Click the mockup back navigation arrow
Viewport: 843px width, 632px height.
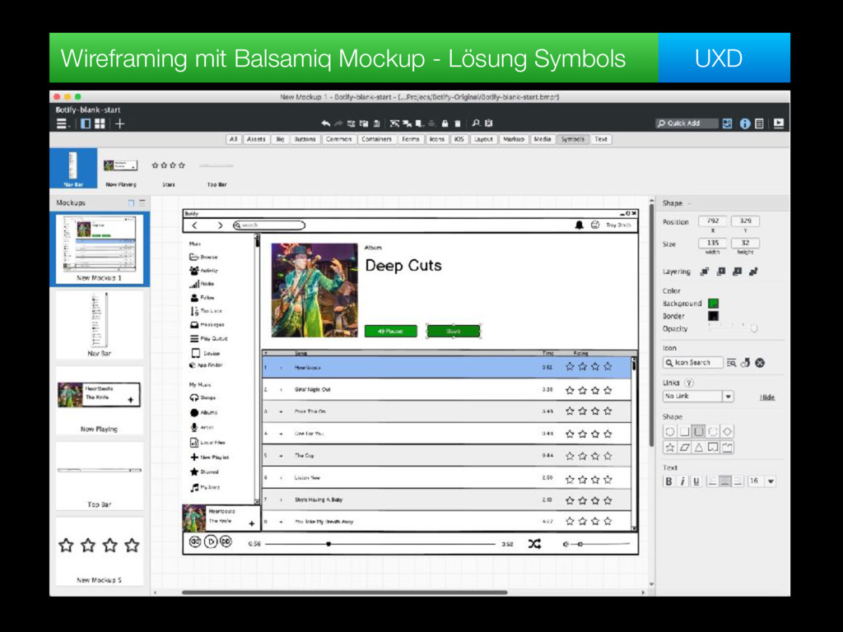[x=194, y=225]
